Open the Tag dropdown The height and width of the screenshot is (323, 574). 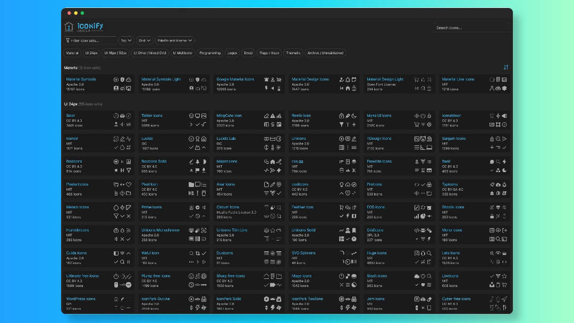126,40
